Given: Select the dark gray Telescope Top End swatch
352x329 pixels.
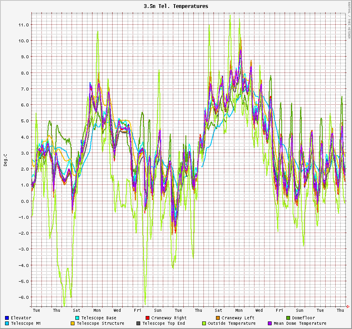Looking at the screenshot, I should (139, 324).
